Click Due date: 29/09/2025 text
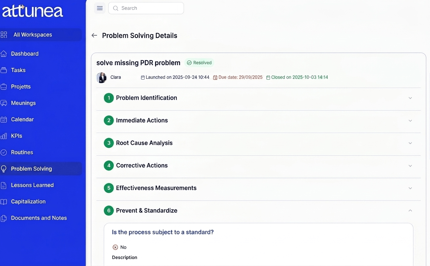Viewport: 430px width, 266px height. 241,78
